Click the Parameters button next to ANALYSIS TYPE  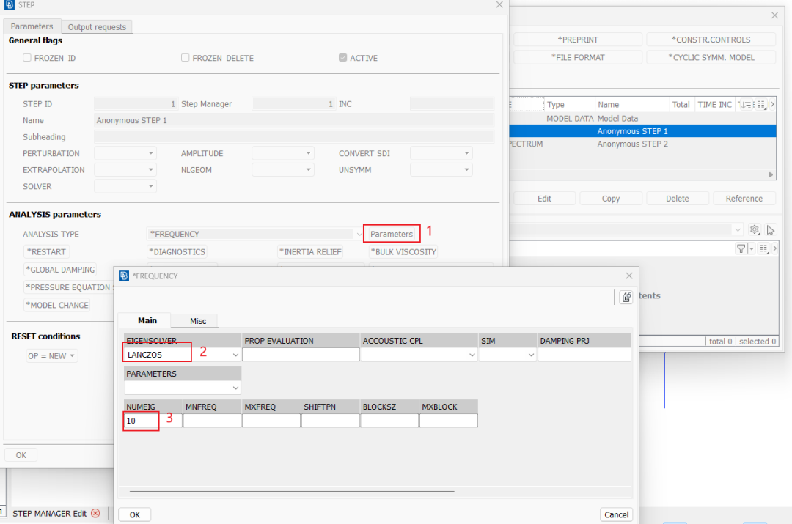[x=392, y=234]
